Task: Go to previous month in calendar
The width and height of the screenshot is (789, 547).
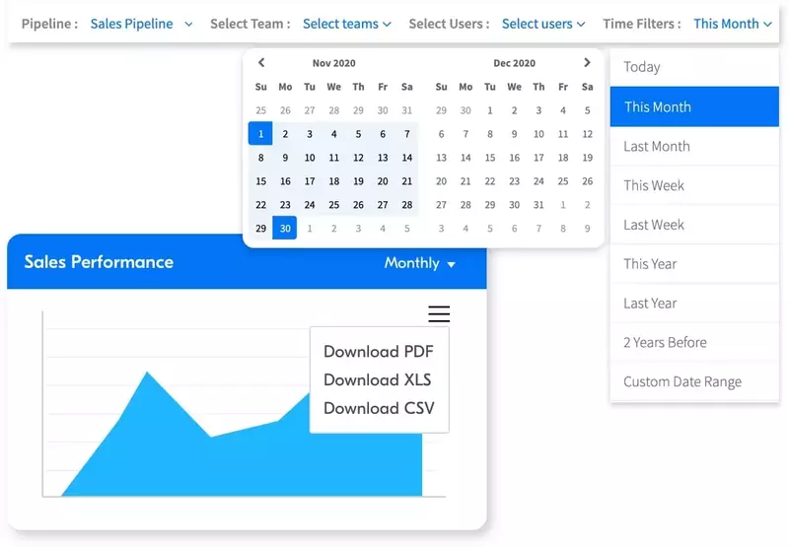Action: [x=261, y=62]
